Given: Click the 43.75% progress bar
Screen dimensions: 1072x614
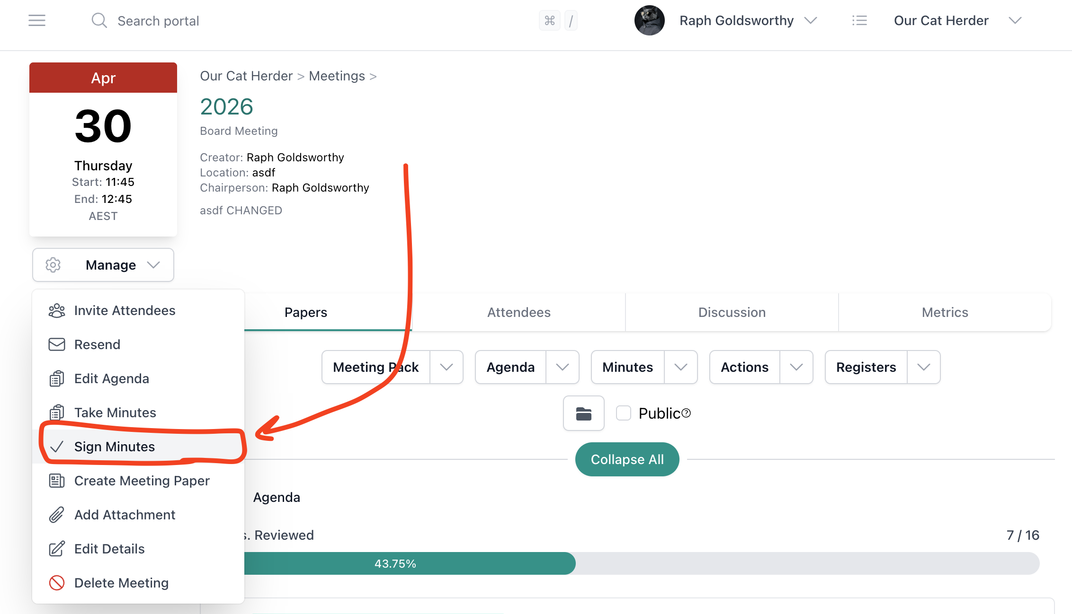Looking at the screenshot, I should tap(395, 563).
